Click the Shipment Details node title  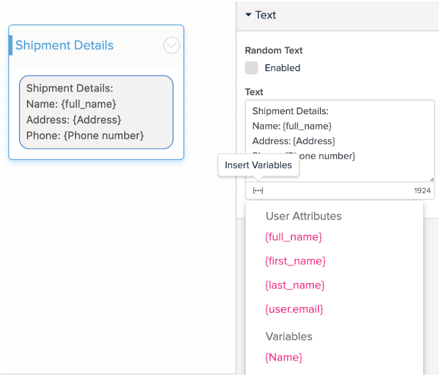point(64,45)
